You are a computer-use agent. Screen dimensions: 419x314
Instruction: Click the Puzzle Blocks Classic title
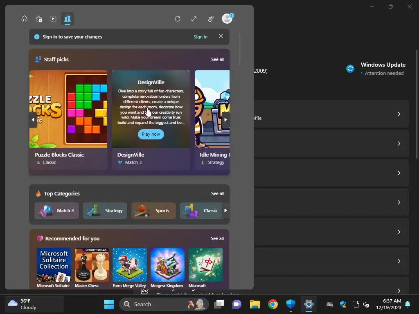point(59,155)
